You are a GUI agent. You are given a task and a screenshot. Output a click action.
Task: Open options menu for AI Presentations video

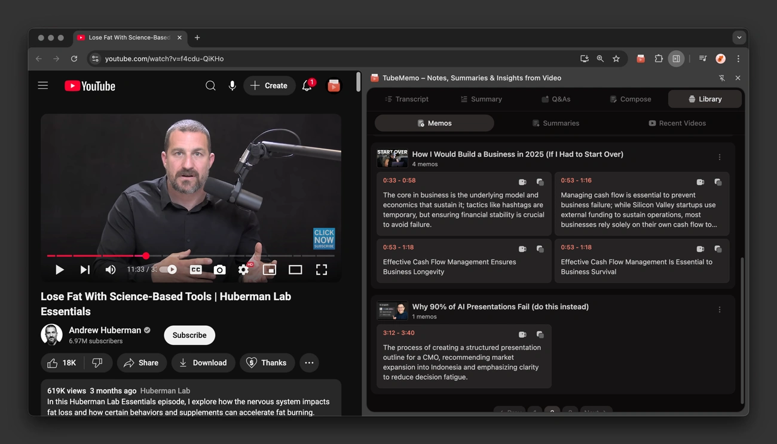[720, 310]
